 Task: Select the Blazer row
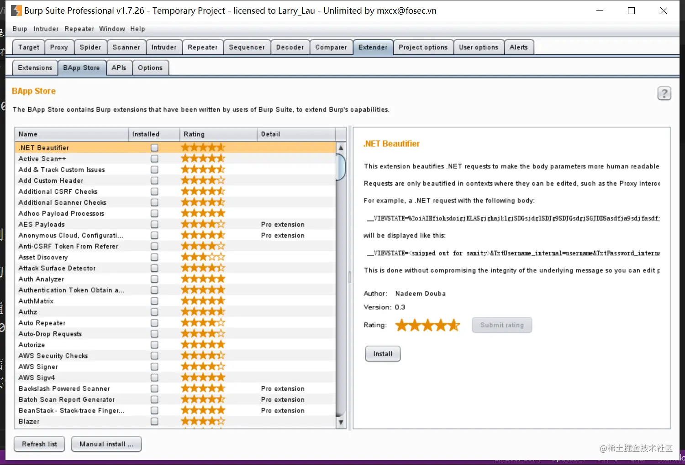(x=175, y=421)
